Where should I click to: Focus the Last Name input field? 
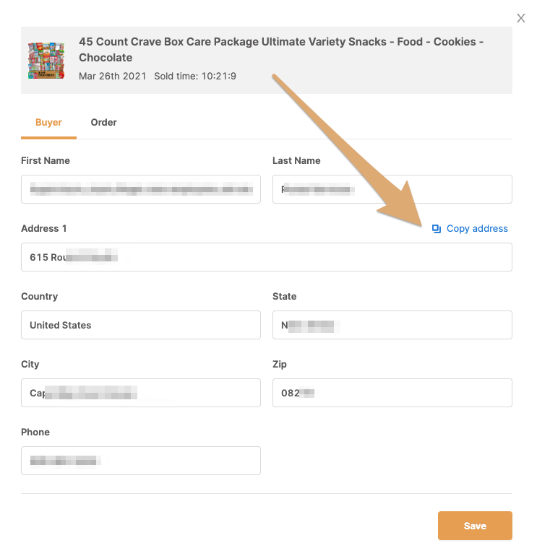point(392,189)
